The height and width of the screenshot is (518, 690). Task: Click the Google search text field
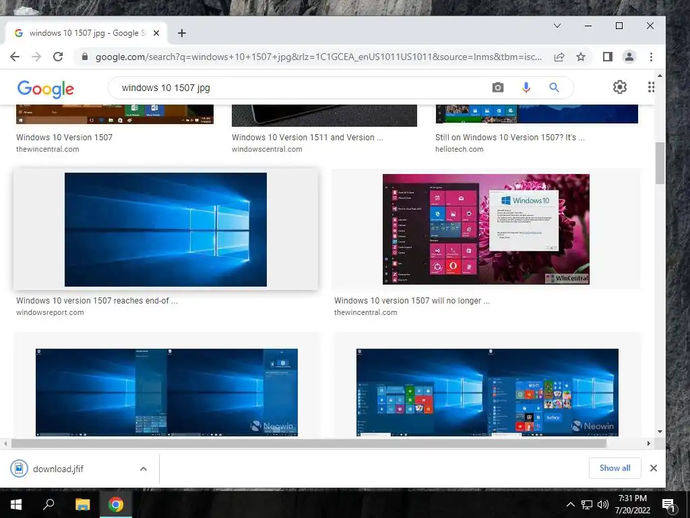click(x=299, y=88)
